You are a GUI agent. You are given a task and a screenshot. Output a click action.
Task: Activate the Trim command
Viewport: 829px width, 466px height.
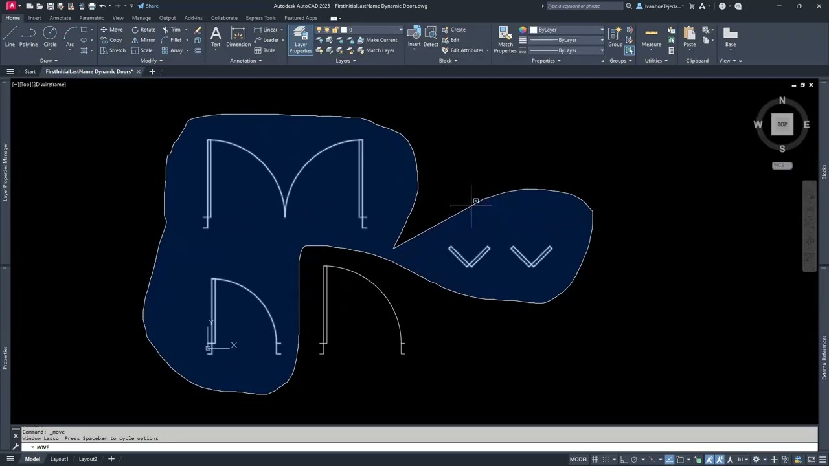(x=171, y=30)
